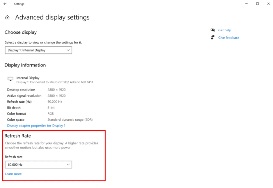
Task: Click the Refresh Rate section heading
Action: (17, 136)
